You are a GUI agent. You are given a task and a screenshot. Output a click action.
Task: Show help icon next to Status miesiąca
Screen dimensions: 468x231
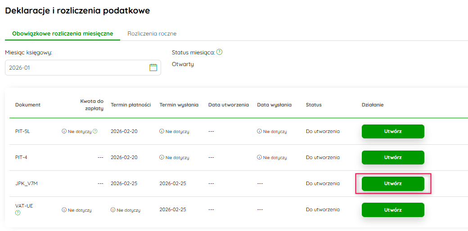point(220,52)
